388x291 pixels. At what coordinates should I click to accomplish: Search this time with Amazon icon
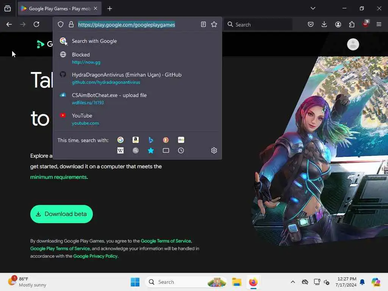[x=136, y=140]
